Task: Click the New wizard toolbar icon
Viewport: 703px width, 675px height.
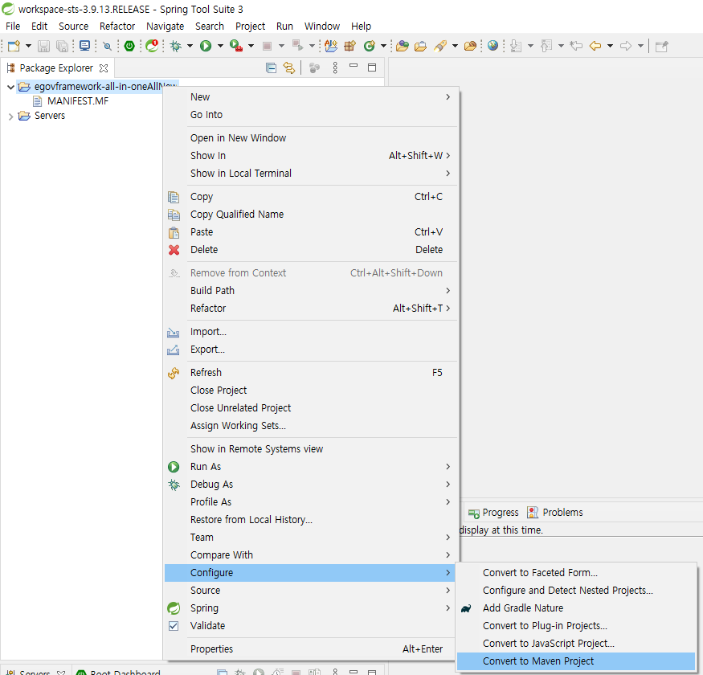Action: pos(14,47)
